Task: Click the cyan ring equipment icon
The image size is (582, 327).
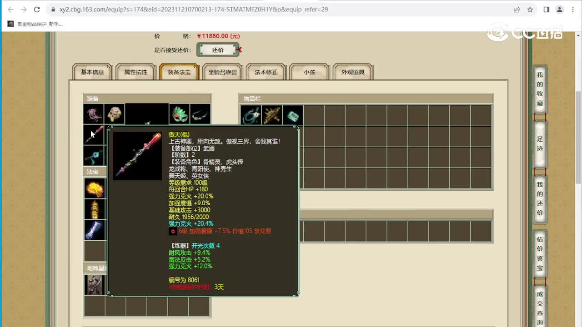Action: (x=93, y=155)
